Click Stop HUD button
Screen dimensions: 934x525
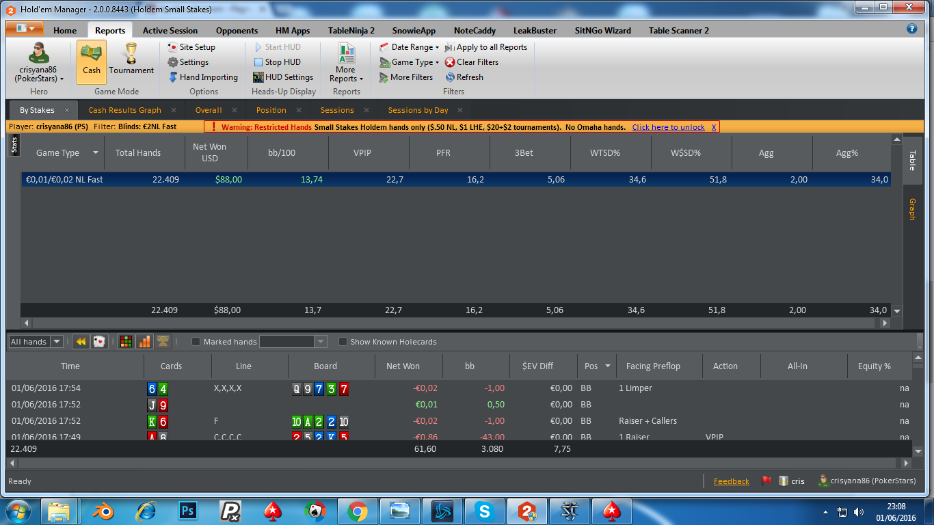(277, 62)
